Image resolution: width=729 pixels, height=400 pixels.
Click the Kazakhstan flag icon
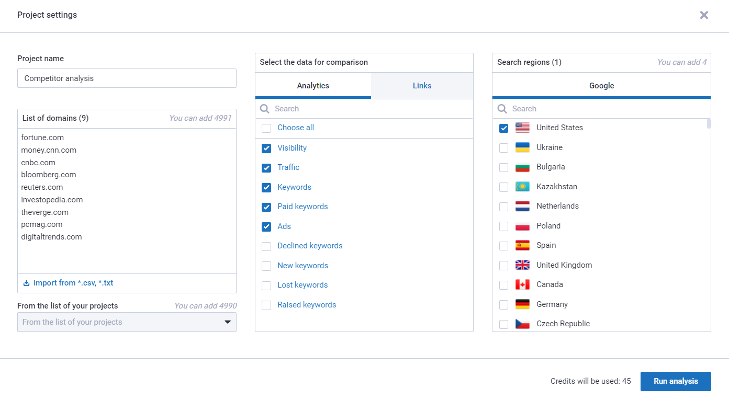[522, 187]
